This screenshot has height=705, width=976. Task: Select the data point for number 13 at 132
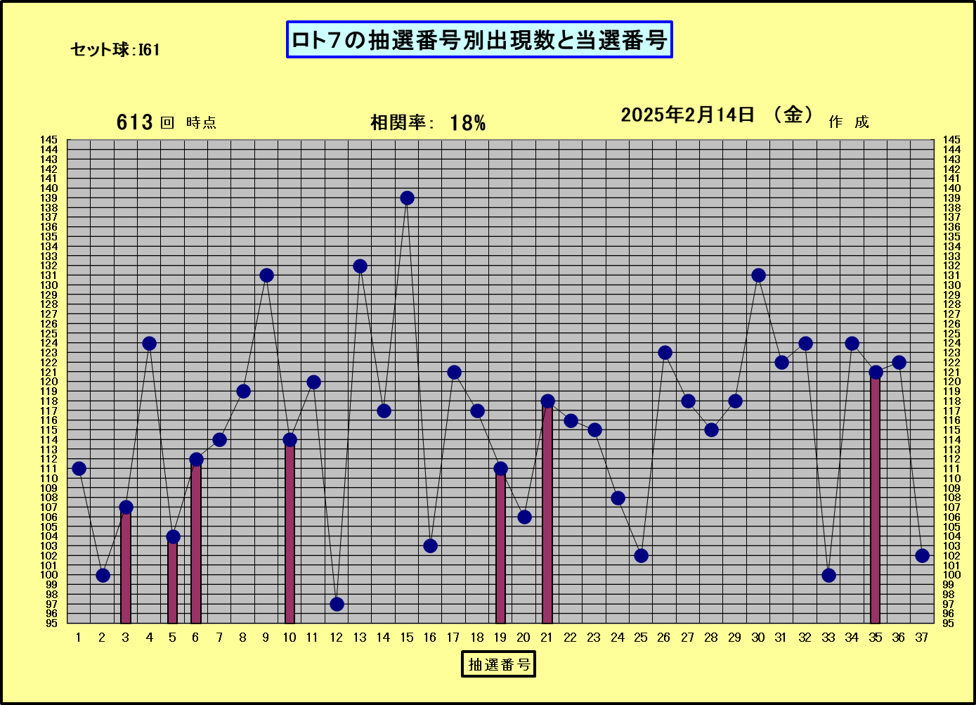point(360,266)
